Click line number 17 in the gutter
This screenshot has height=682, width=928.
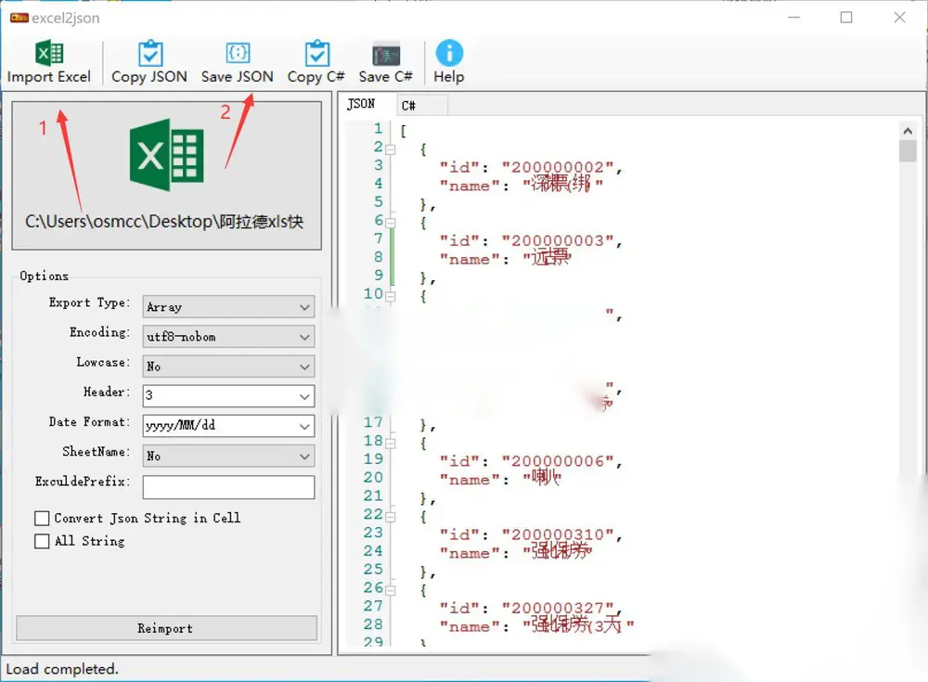(373, 423)
